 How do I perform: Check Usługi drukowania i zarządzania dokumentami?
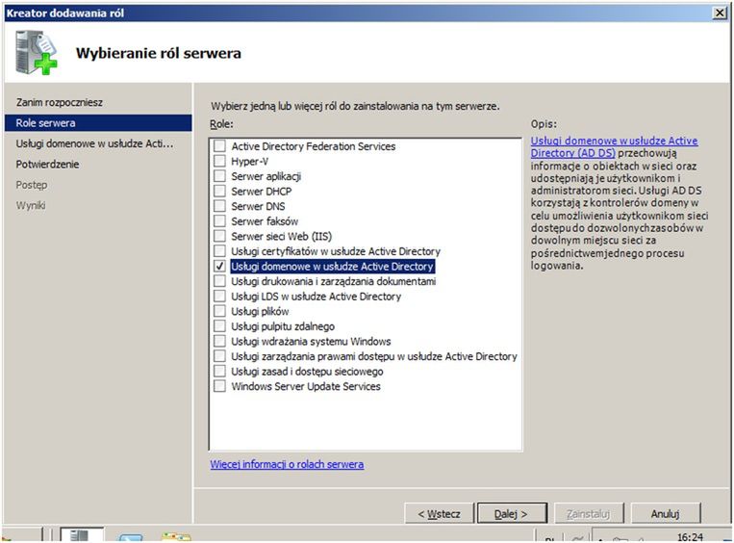[x=219, y=281]
